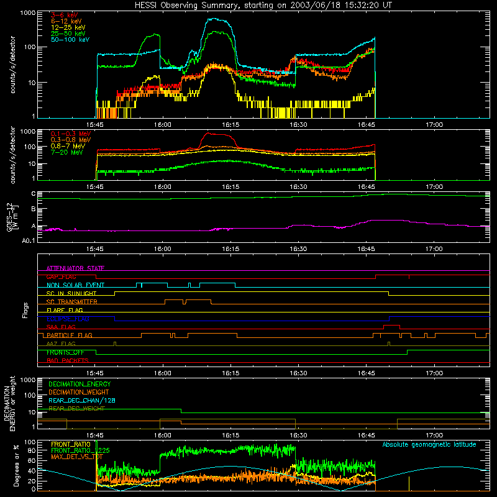
Task: Select the BAD_PACKETS flag label
Action: click(68, 360)
